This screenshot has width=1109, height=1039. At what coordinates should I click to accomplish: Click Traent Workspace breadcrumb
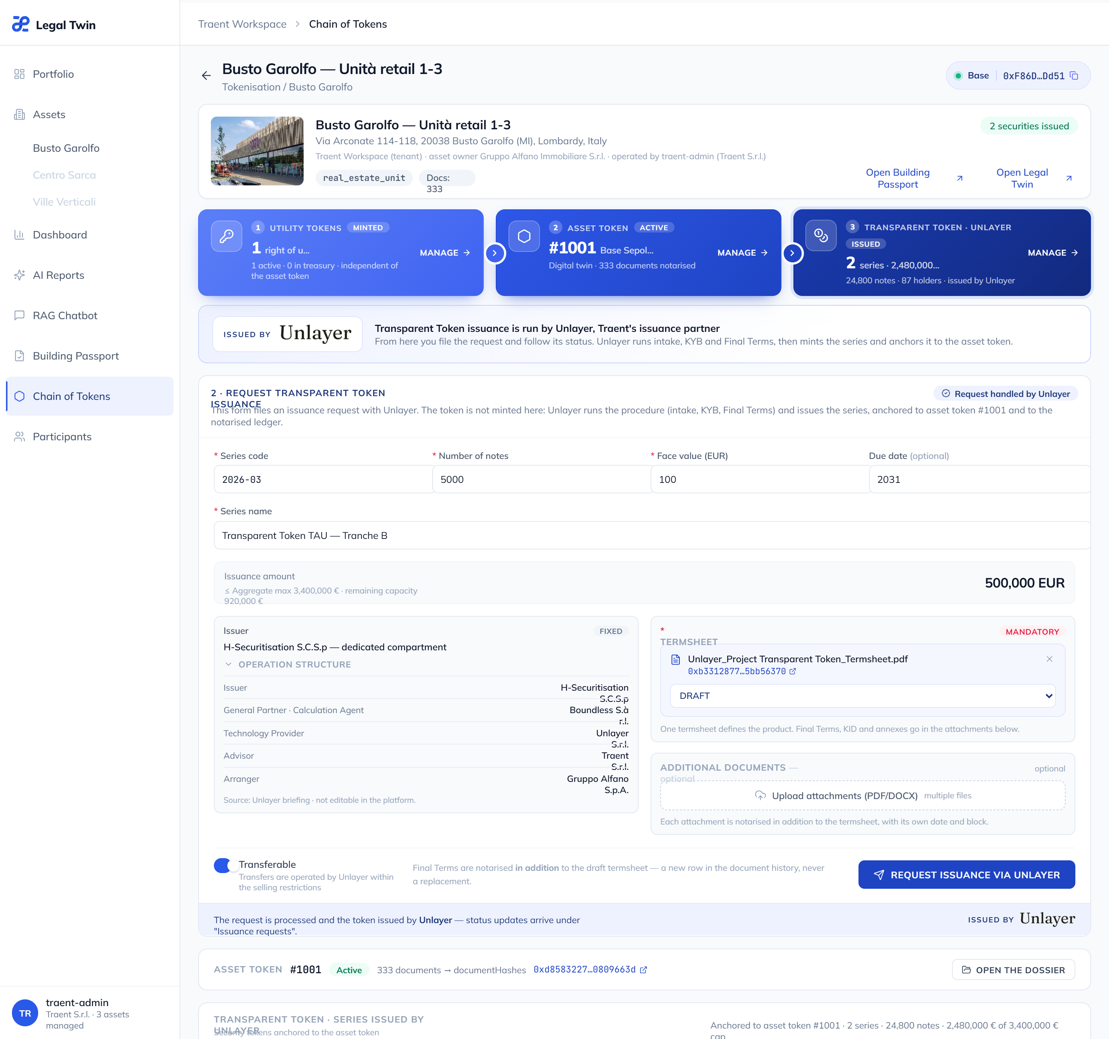[242, 24]
